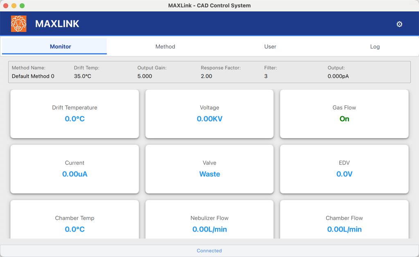419x257 pixels.
Task: Click the MAXLink Einstein logo icon
Action: (x=19, y=24)
